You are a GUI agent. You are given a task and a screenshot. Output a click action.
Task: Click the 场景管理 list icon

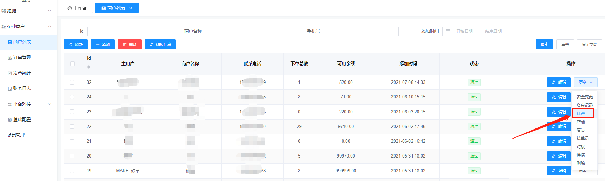coord(4,135)
